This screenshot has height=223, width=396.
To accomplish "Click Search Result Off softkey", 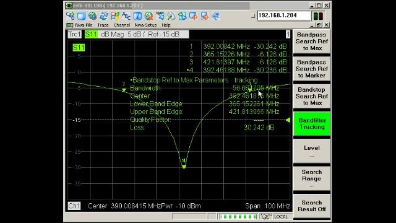I will coord(312,206).
